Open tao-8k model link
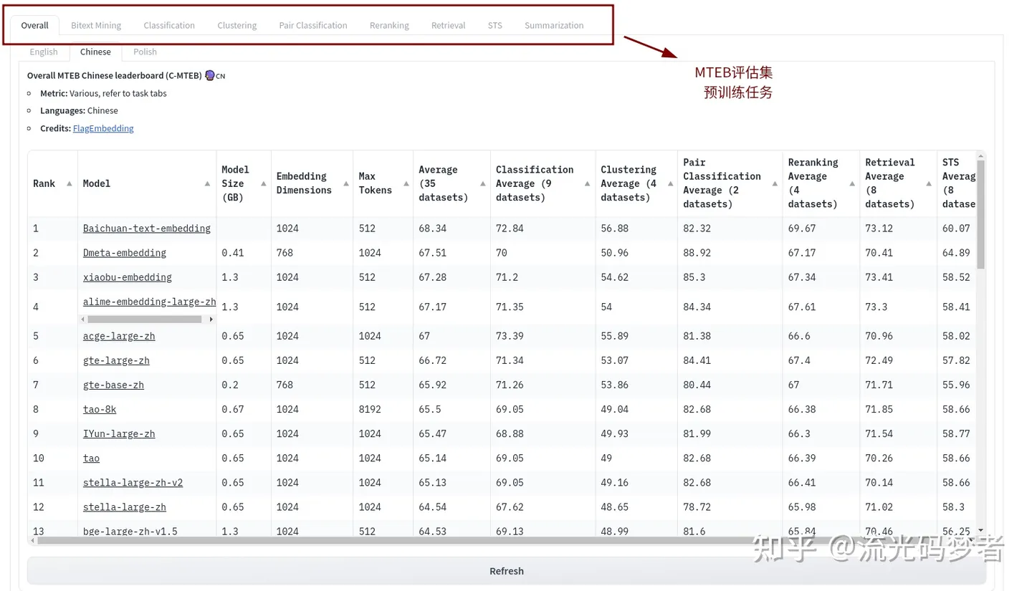Screen dimensions: 1032x591 click(100, 409)
